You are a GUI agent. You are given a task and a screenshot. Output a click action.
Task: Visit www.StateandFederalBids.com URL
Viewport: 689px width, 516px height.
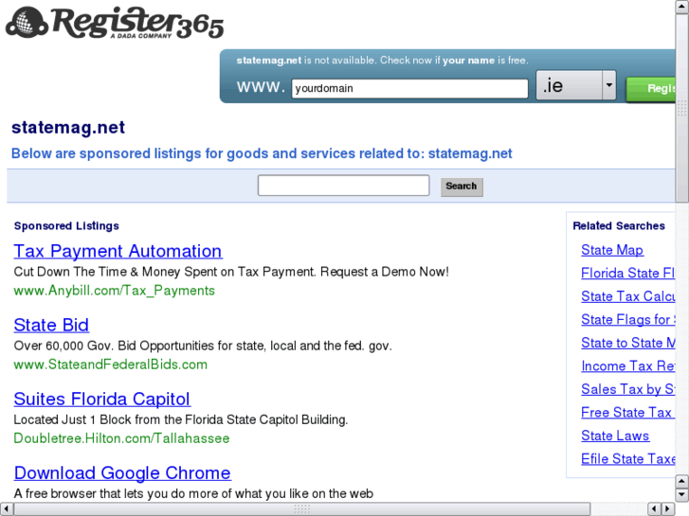(x=110, y=365)
